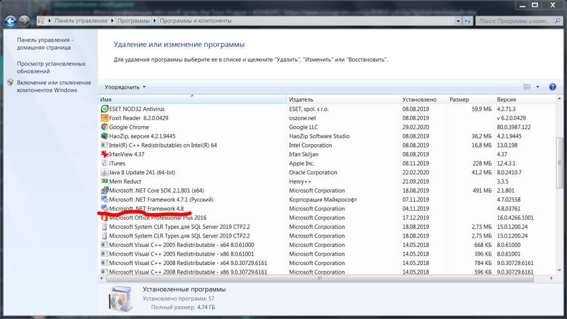Click the IrfanView red star icon
The width and height of the screenshot is (567, 319).
(x=105, y=154)
